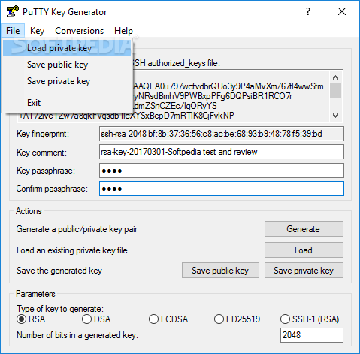This screenshot has height=354, width=360.
Task: Click the number of bits field showing 2048
Action: [312, 335]
